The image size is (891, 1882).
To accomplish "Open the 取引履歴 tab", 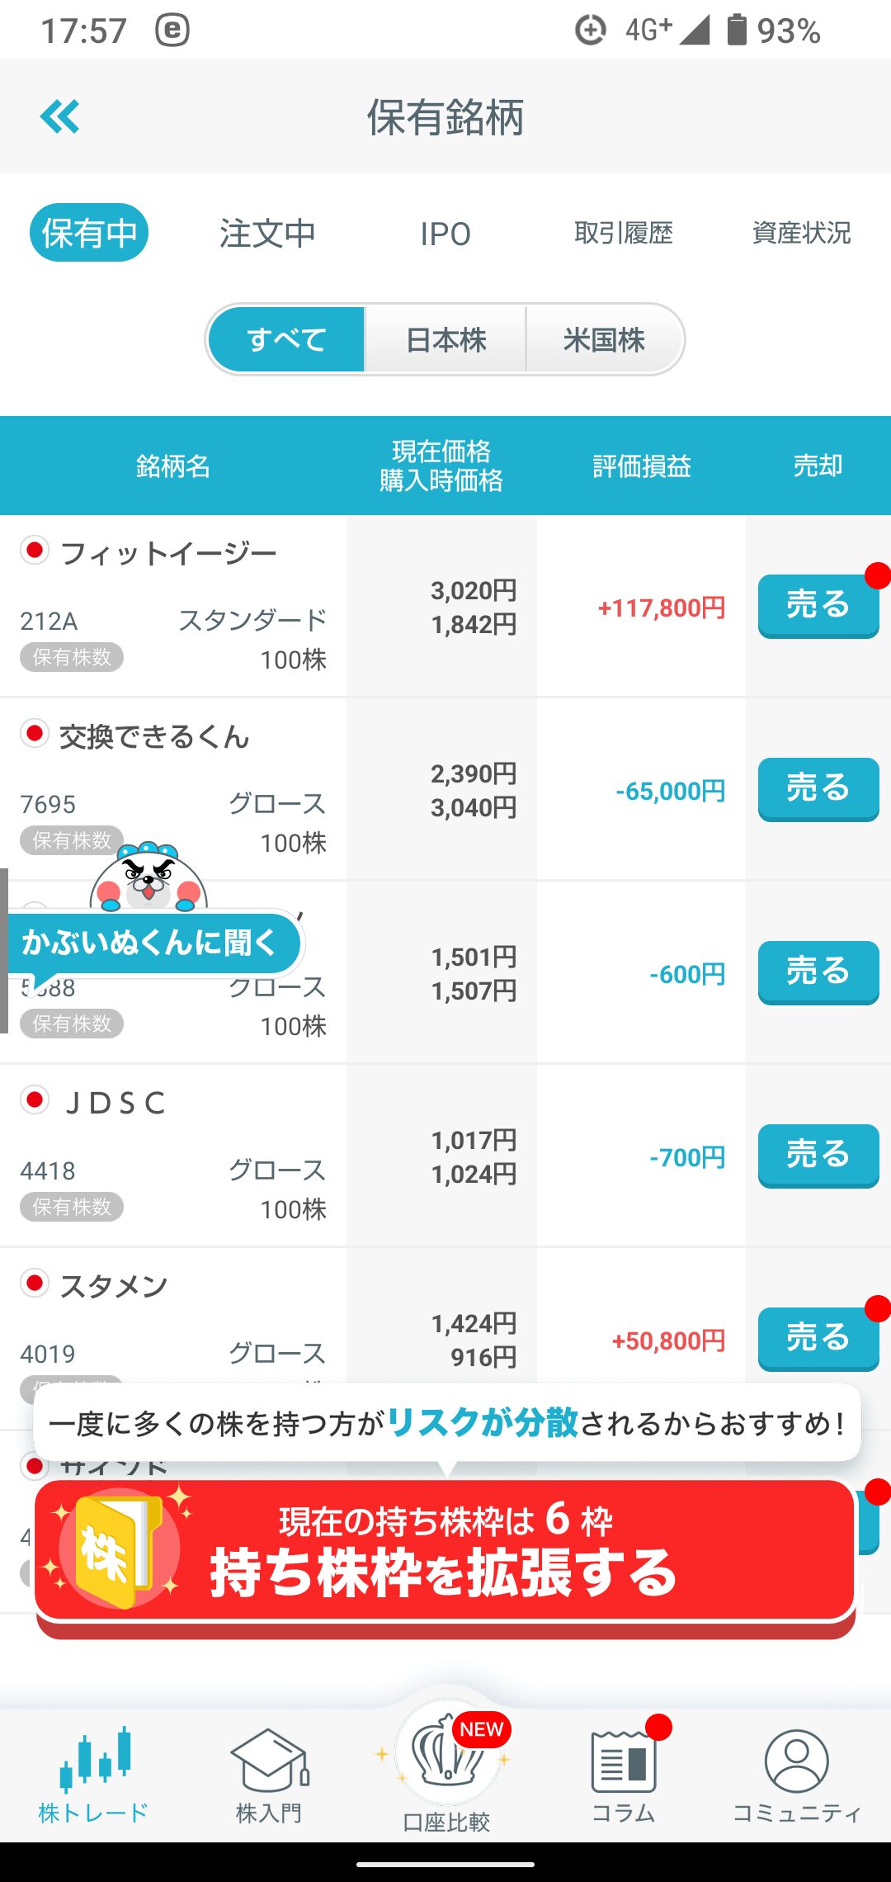I will (x=624, y=234).
